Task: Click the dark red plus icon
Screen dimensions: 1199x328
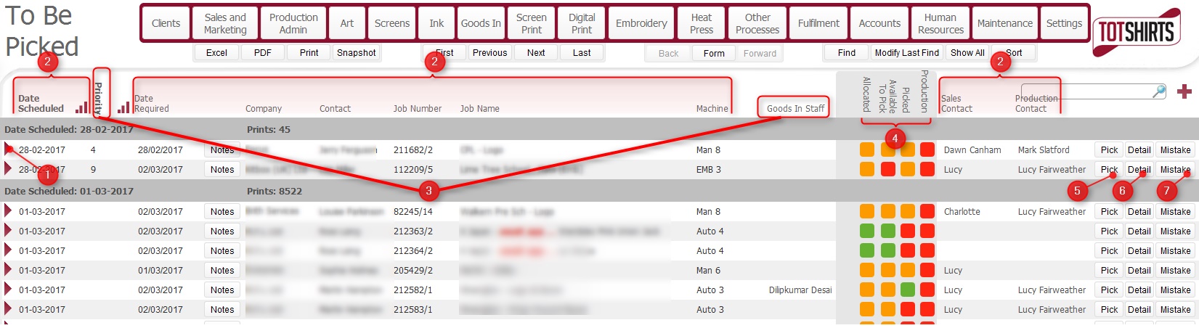Action: coord(1184,91)
